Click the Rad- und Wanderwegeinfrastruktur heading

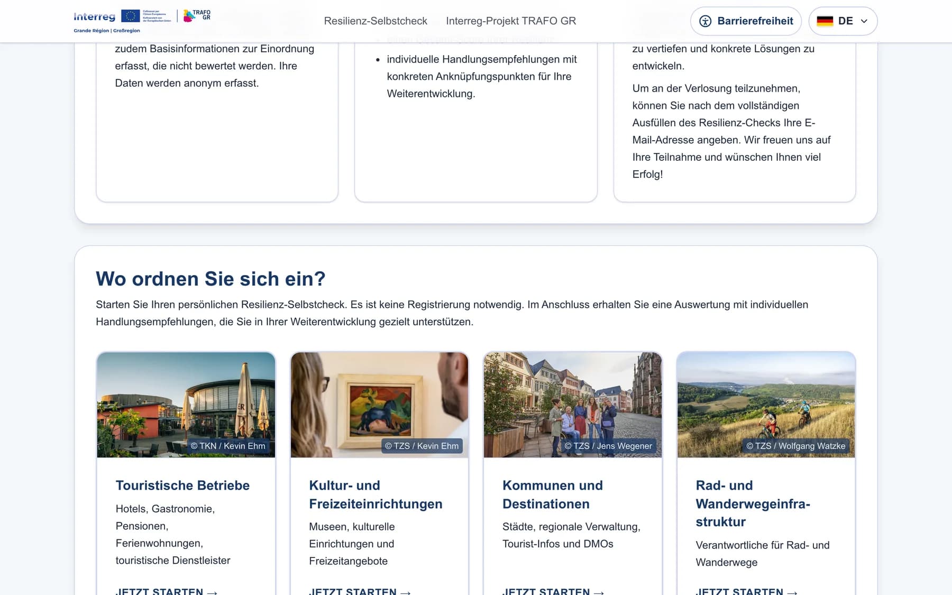click(753, 504)
